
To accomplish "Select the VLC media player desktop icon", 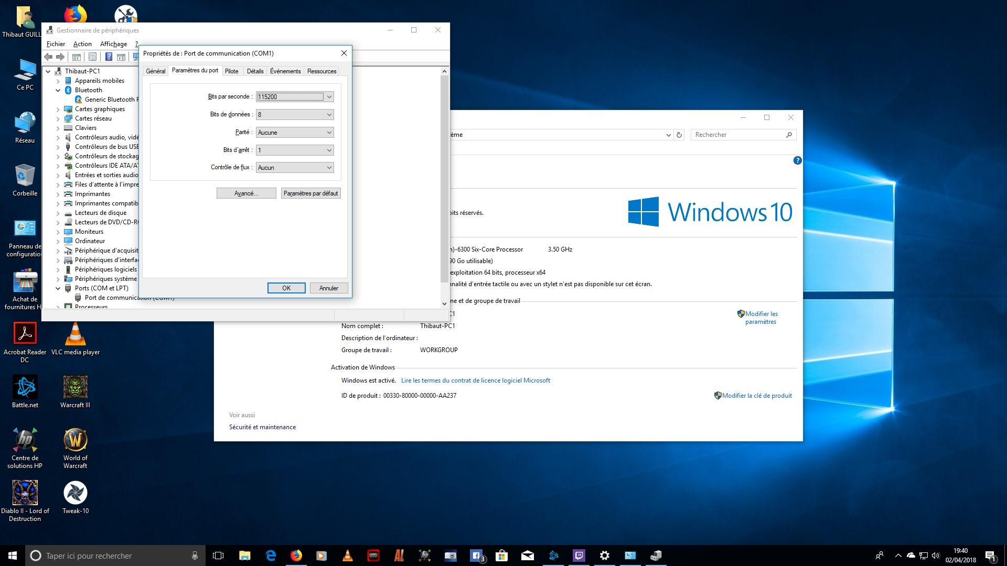I will [75, 339].
